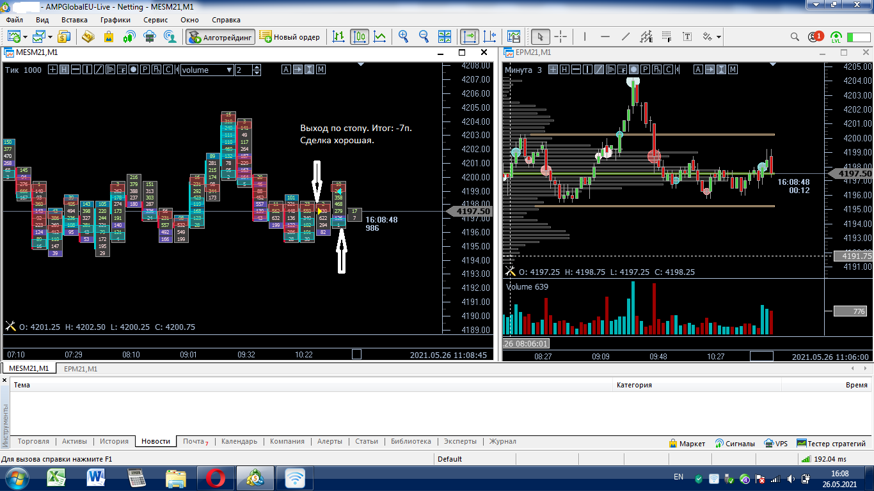Increase the value 2 stepper in MESM21 chart

257,68
